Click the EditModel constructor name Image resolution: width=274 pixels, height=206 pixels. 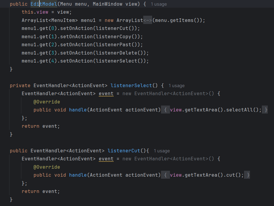coord(44,4)
